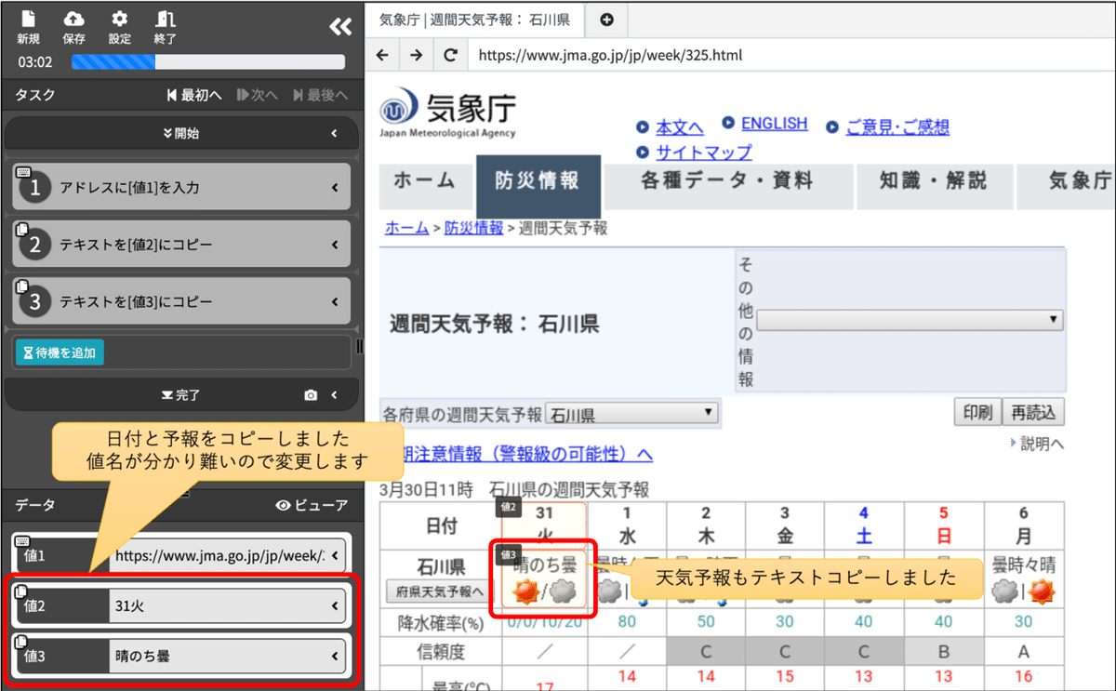Select the 防災情報 navigation tab

[x=538, y=186]
